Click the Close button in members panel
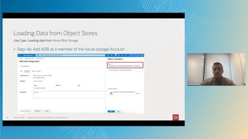The image size is (248, 139). click(119, 112)
